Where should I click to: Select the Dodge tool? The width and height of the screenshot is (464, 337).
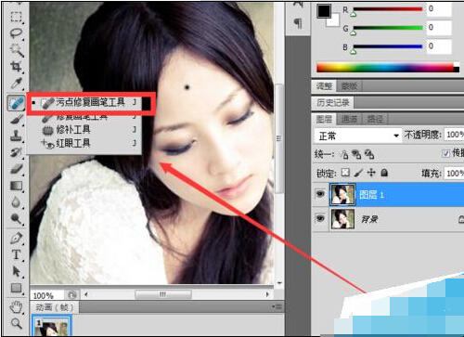click(16, 219)
